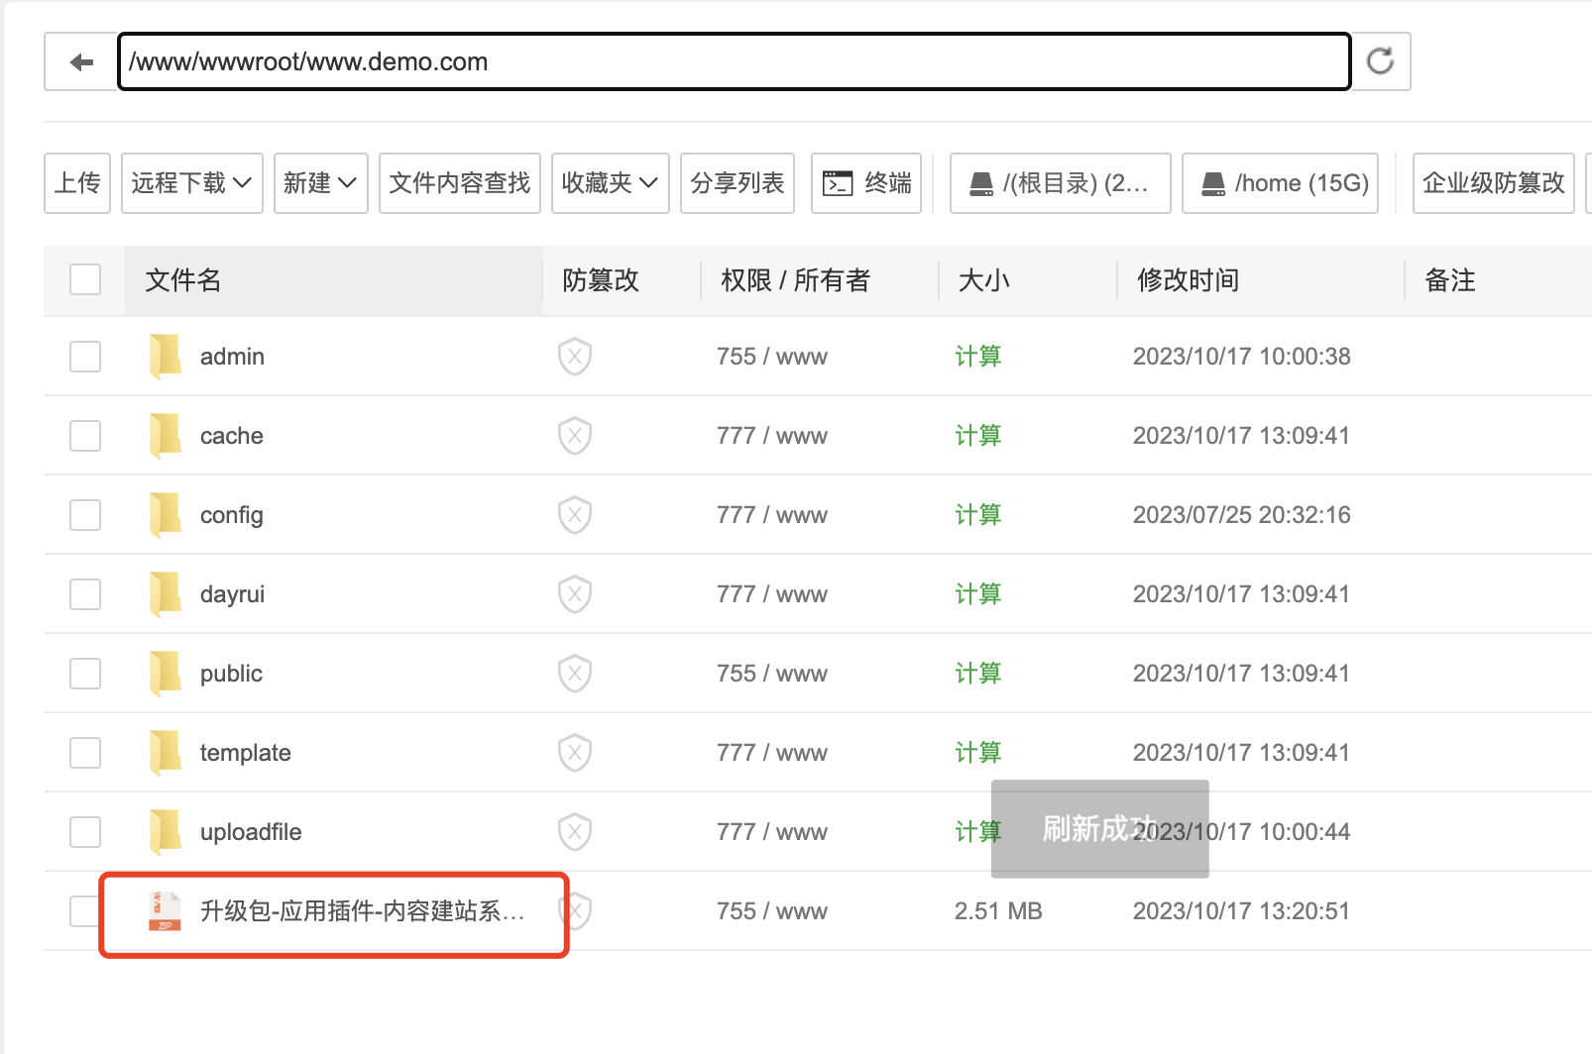Click tamper-proof shield icon for template

click(x=575, y=753)
